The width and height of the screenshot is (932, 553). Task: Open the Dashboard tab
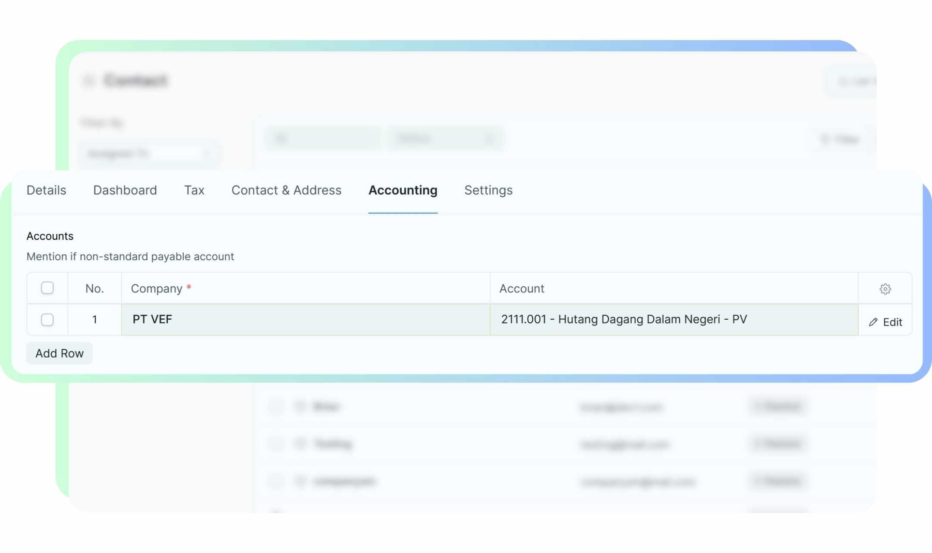tap(125, 190)
